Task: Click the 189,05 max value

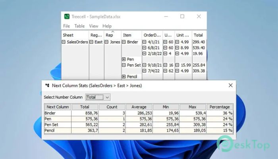Action: (193, 130)
